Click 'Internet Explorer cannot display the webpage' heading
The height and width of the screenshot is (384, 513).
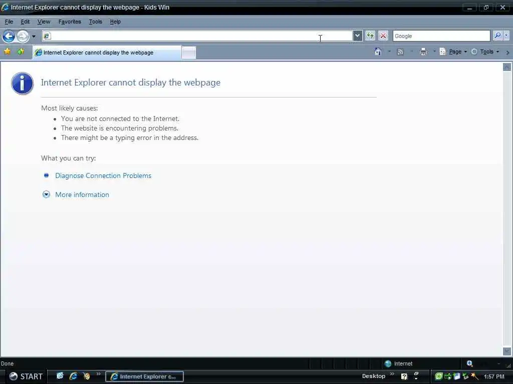tap(131, 82)
